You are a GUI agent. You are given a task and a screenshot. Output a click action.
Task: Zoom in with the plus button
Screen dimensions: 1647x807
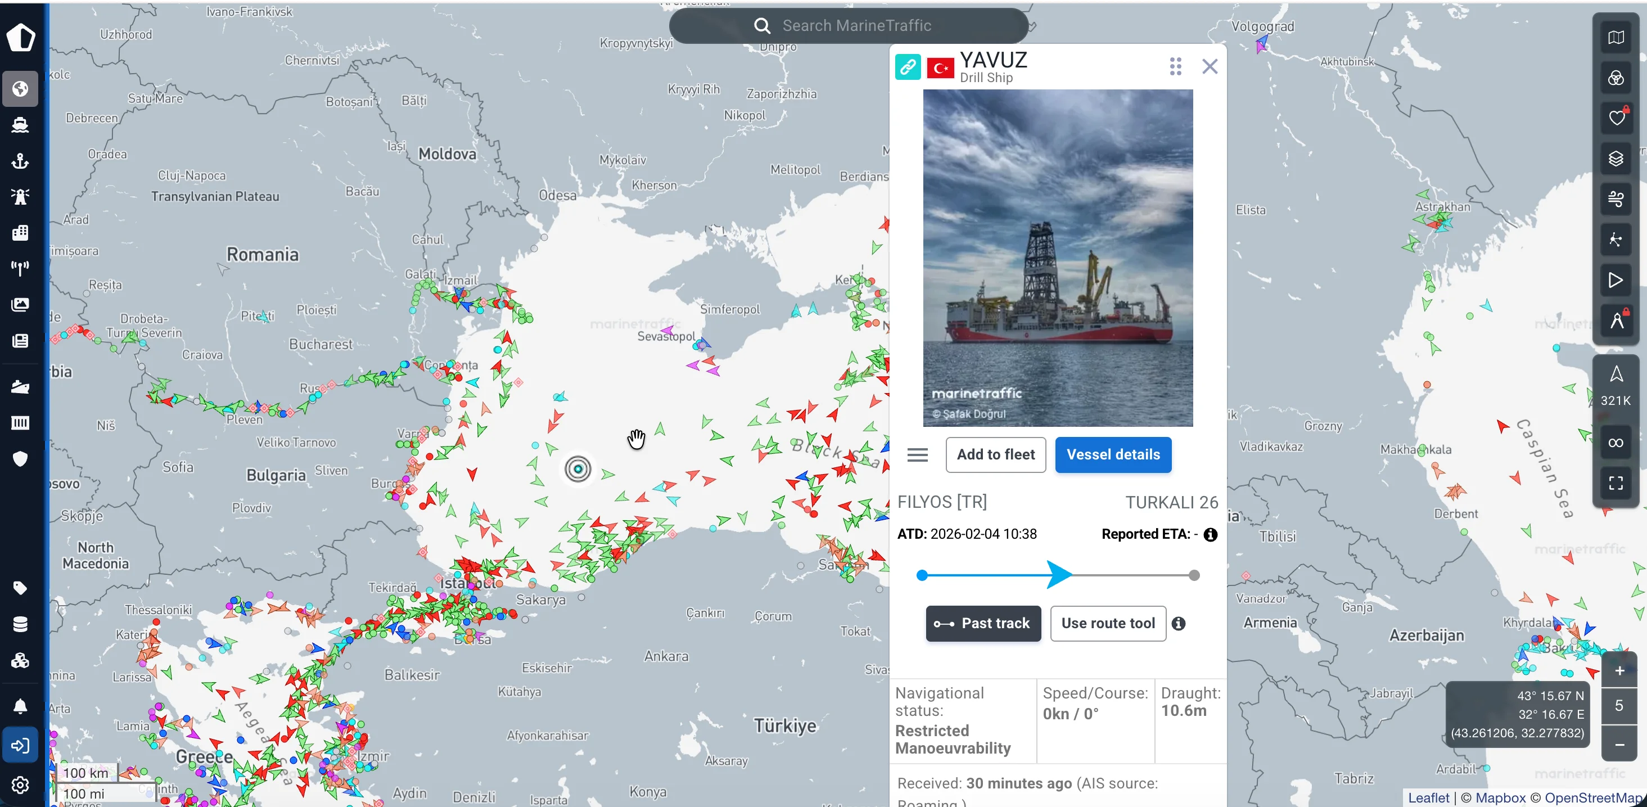1619,670
